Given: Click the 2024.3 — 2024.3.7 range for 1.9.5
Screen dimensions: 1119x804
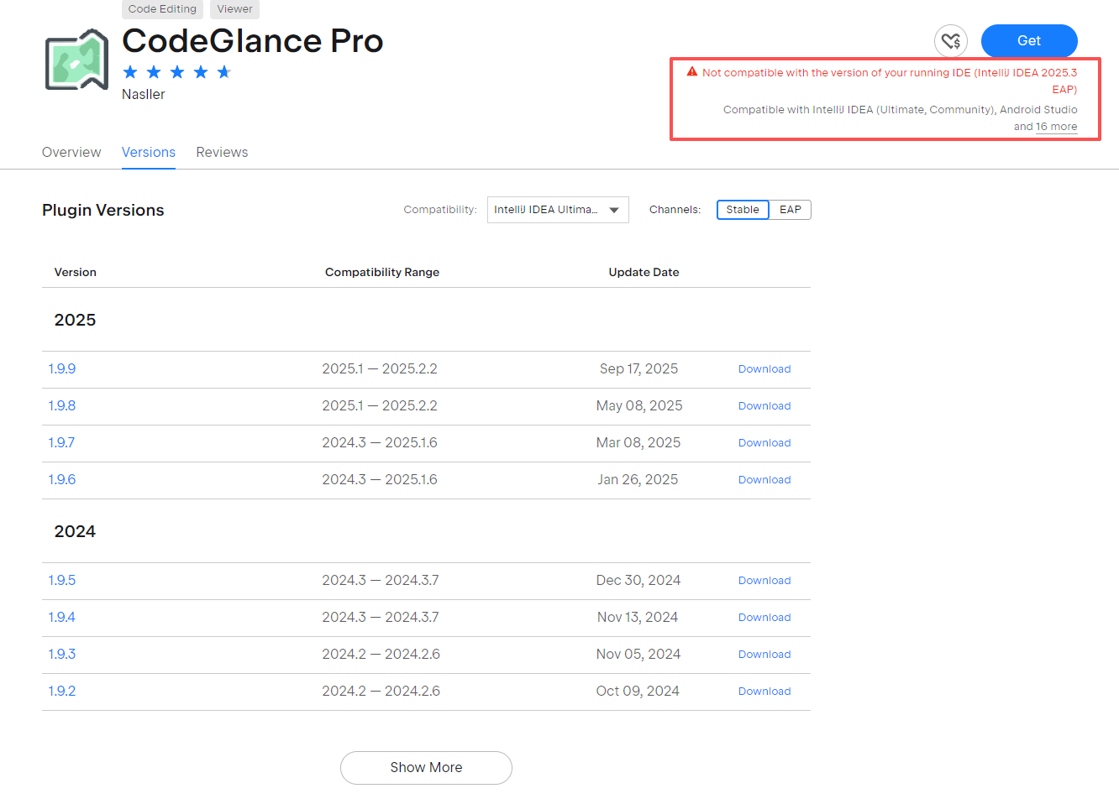Looking at the screenshot, I should 381,580.
